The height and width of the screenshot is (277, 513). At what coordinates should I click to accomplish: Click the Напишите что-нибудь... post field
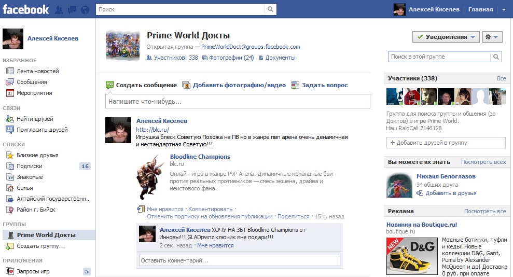pyautogui.click(x=238, y=101)
